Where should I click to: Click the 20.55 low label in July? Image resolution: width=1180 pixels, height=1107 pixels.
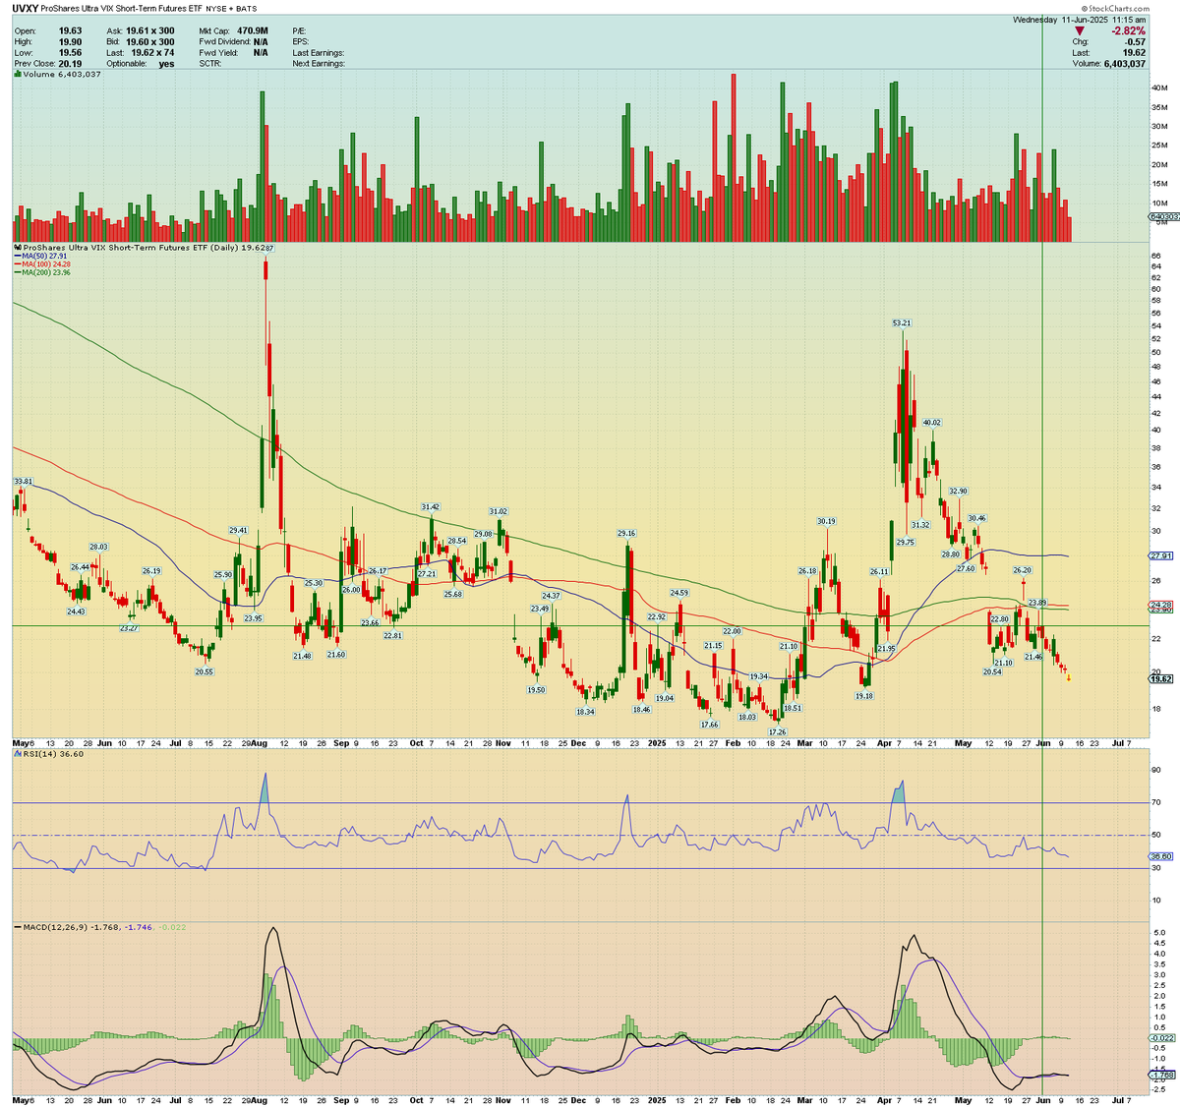tap(204, 671)
